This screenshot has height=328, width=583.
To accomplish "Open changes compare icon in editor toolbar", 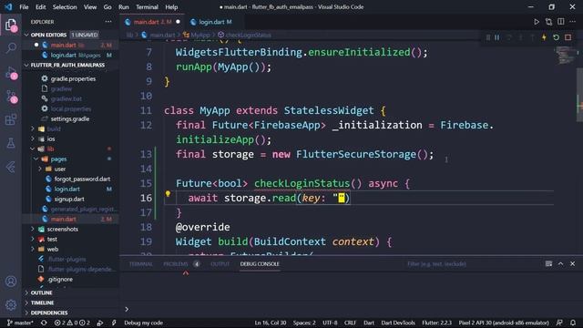I will (548, 22).
